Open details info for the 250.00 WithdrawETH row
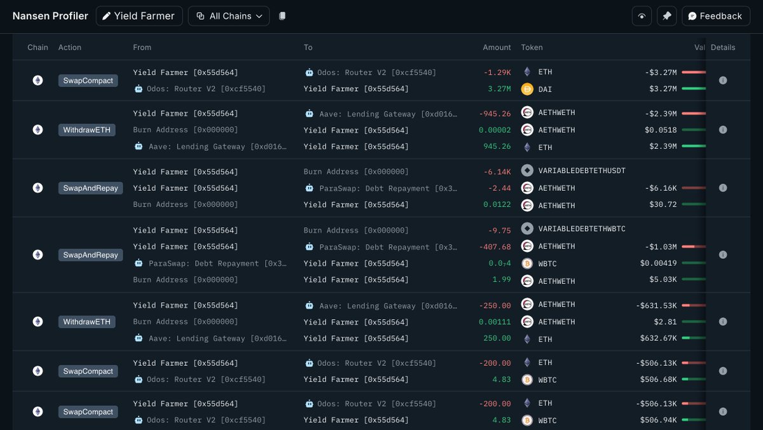Image resolution: width=763 pixels, height=430 pixels. [x=723, y=322]
